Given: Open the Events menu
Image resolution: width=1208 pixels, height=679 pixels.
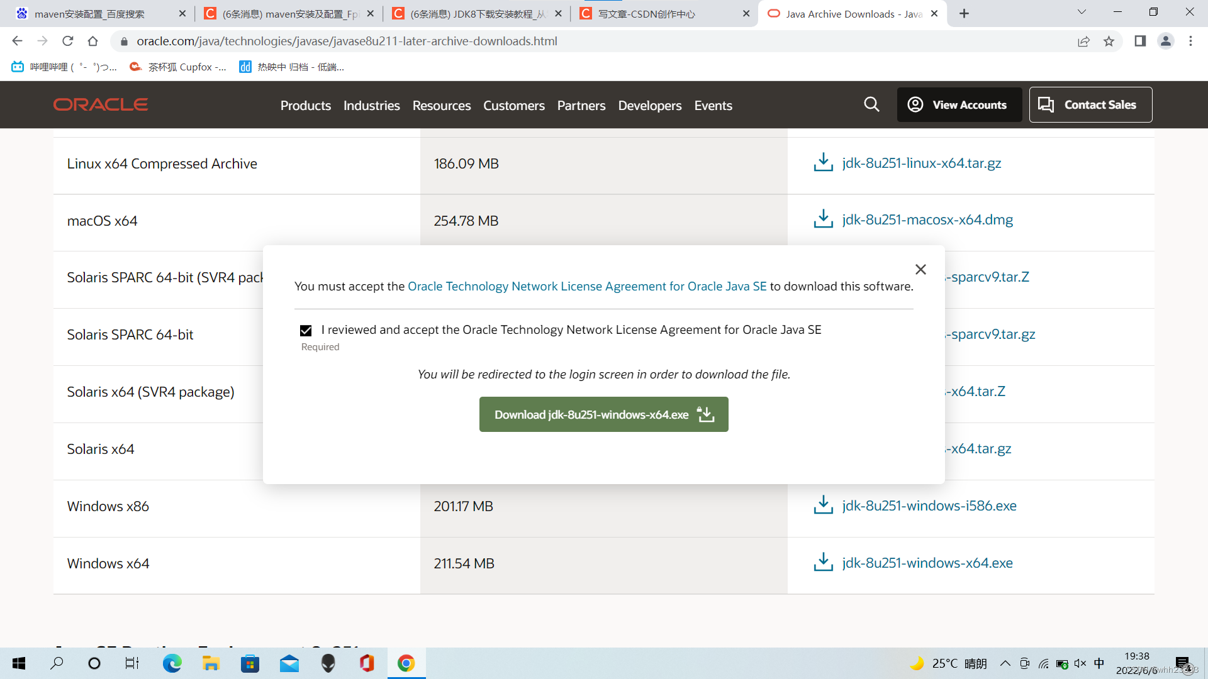Looking at the screenshot, I should (713, 106).
